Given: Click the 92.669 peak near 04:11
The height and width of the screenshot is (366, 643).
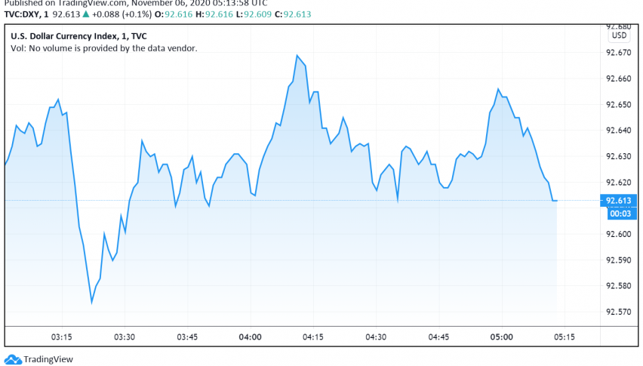Looking at the screenshot, I should pyautogui.click(x=297, y=55).
